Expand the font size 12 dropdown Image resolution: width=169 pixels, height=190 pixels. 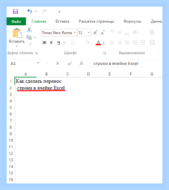click(x=89, y=33)
